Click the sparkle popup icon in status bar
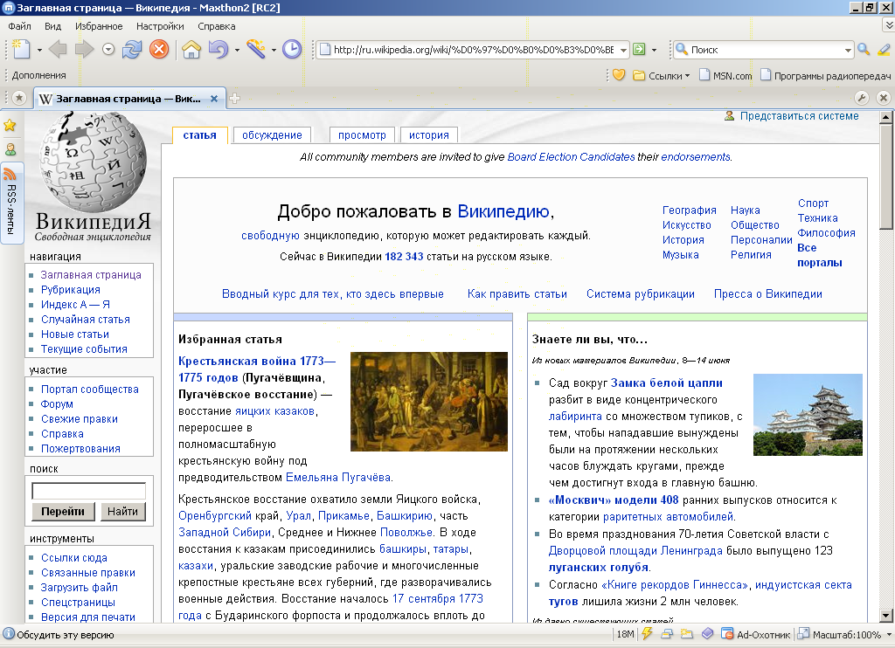 point(687,634)
